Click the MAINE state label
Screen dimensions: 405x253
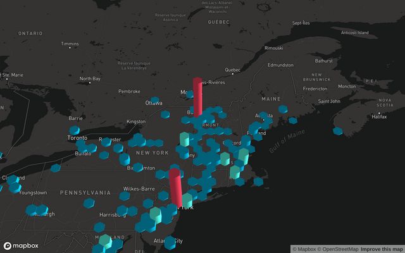pos(272,99)
